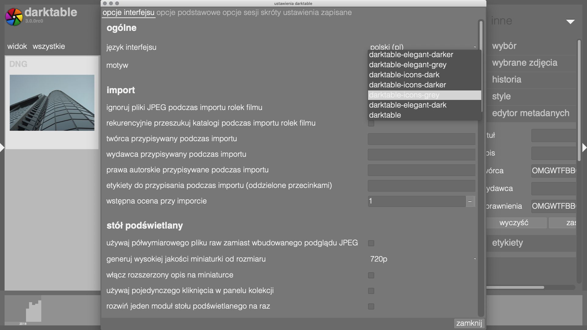Click the opis metadata input field
Screen dimensions: 587x330
click(554, 153)
